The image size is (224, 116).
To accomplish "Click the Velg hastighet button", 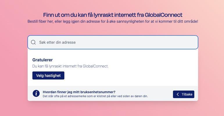I will (x=48, y=76).
